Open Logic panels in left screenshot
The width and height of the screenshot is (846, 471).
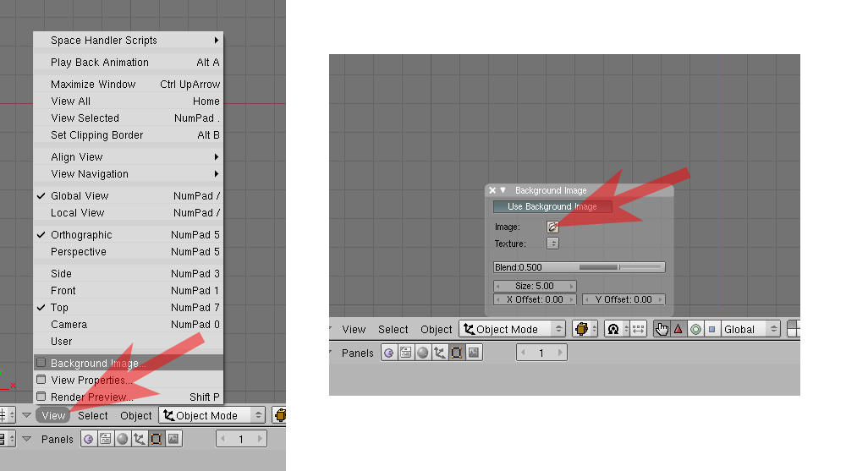[x=89, y=439]
